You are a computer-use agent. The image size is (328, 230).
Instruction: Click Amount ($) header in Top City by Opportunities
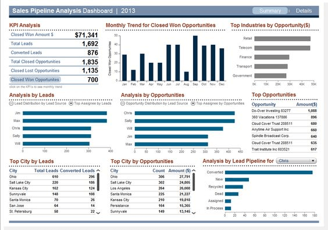(x=179, y=171)
